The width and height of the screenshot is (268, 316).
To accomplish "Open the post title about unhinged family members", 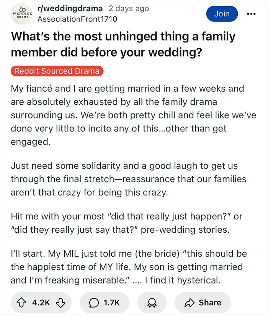I will coord(123,44).
